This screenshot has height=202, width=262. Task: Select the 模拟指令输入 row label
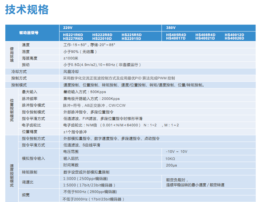33,158
